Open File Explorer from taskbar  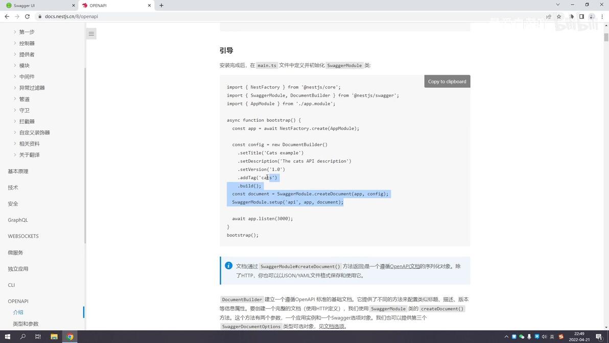pos(54,336)
